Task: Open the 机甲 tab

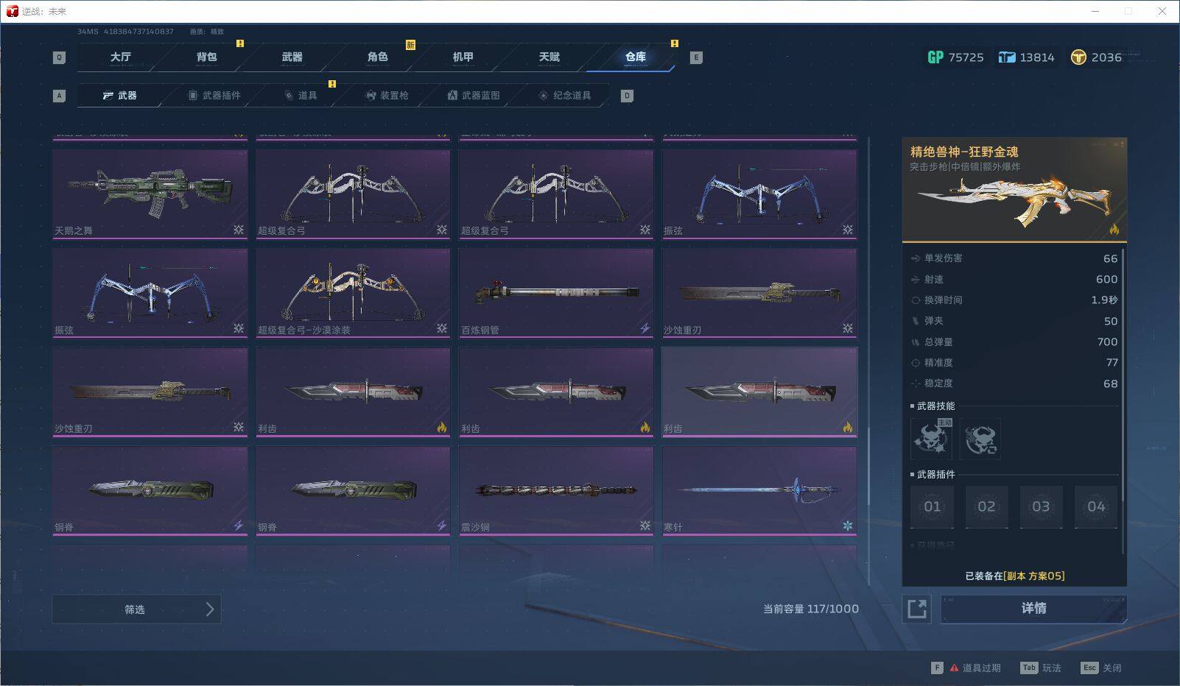Action: pyautogui.click(x=463, y=57)
